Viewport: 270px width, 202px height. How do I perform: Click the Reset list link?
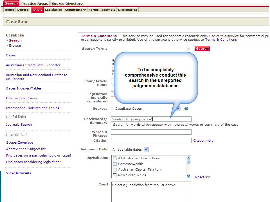(202, 177)
